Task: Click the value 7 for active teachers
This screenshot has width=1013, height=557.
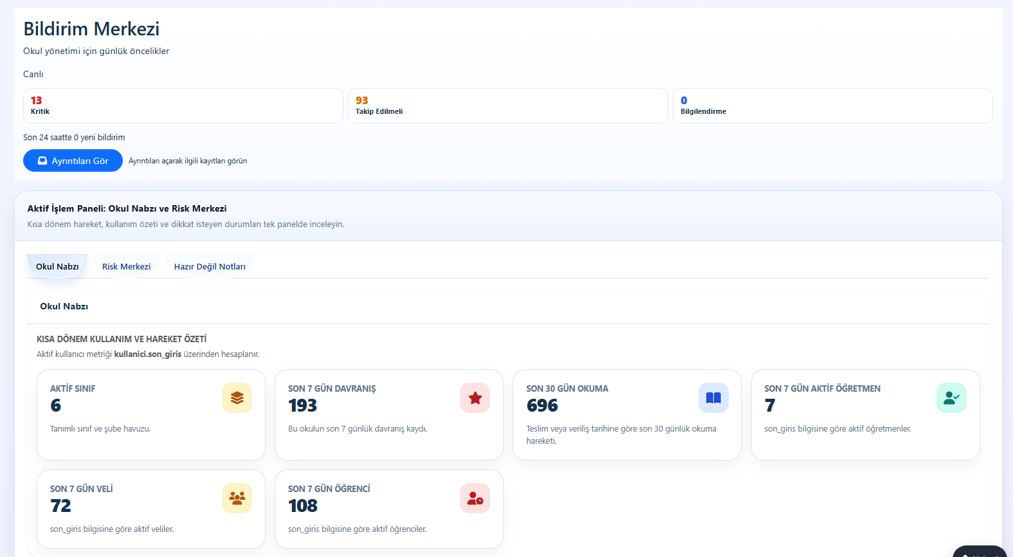Action: pos(770,405)
